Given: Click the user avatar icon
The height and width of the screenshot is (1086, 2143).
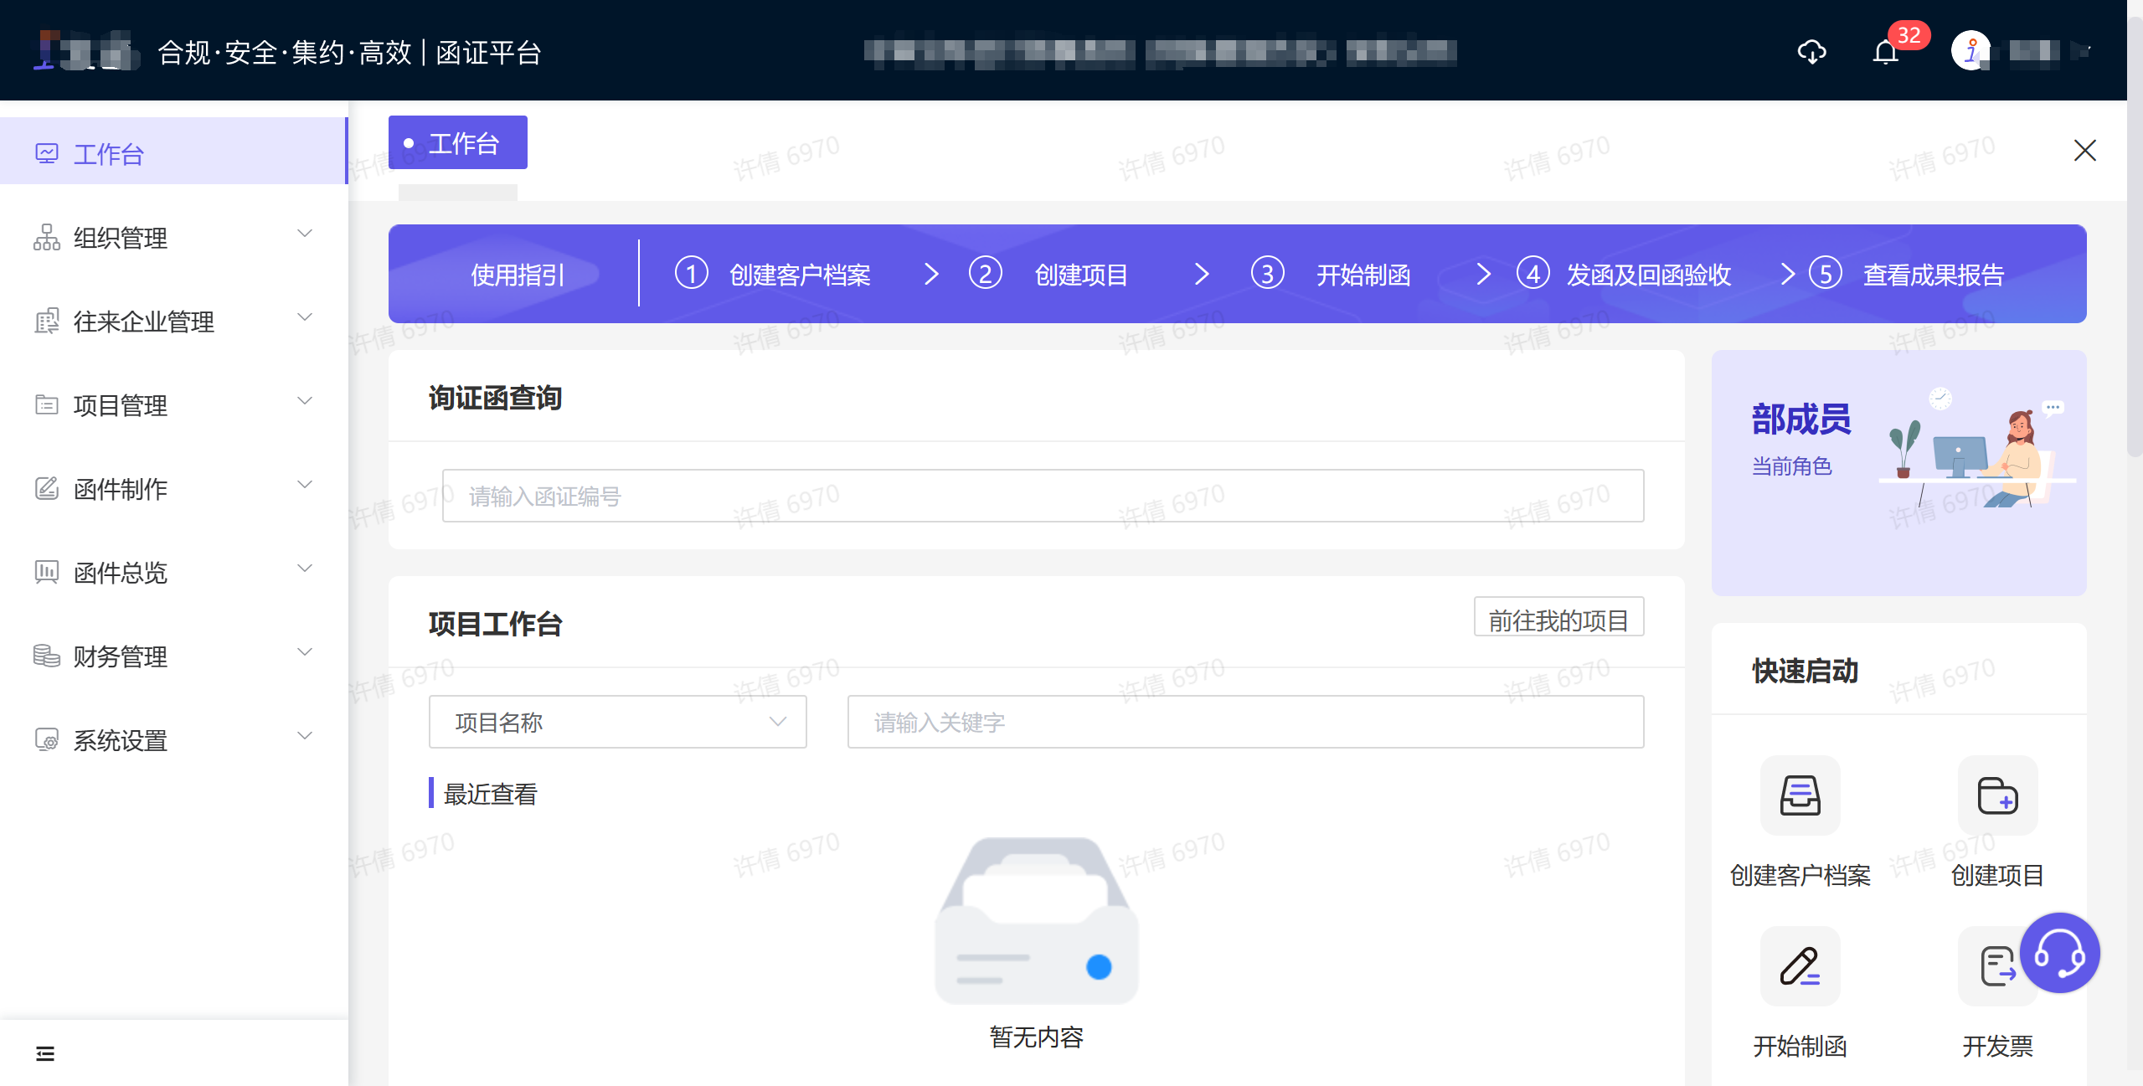Looking at the screenshot, I should (1970, 51).
